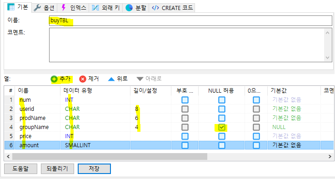This screenshot has height=179, width=335.
Task: Uncheck NULL 허용 for groupName column
Action: click(221, 127)
